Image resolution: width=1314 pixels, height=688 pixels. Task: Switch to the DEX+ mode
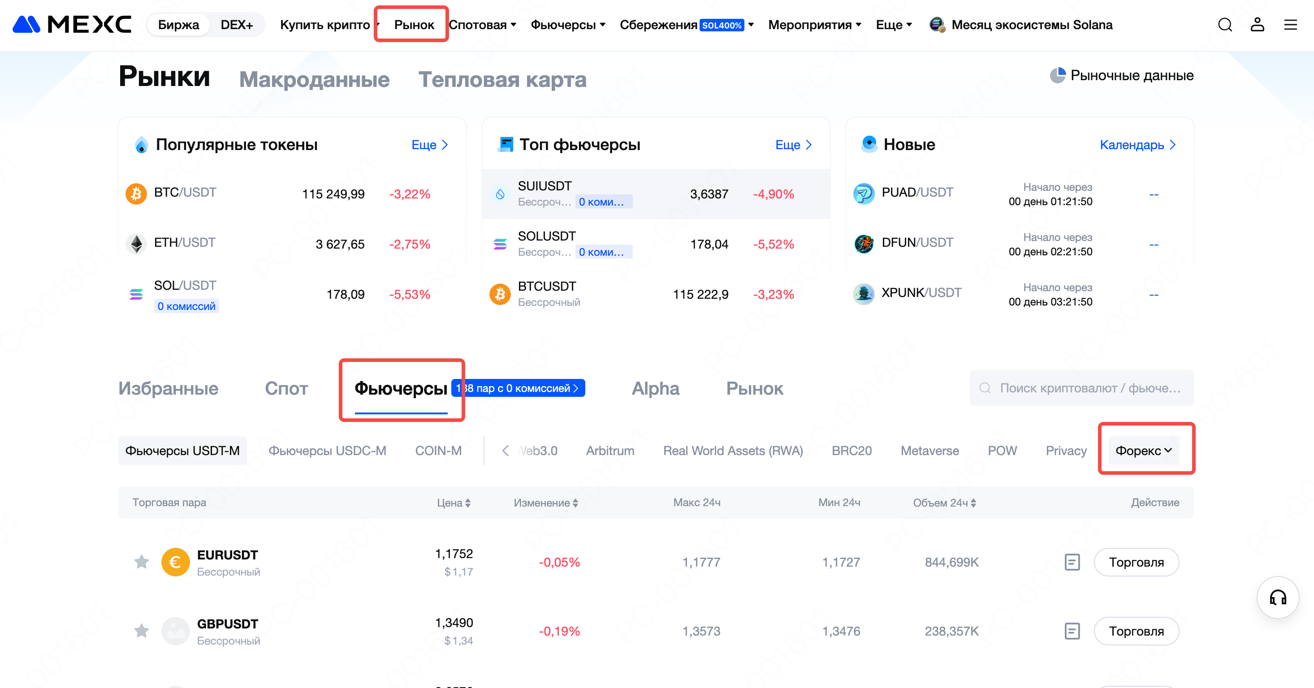237,25
